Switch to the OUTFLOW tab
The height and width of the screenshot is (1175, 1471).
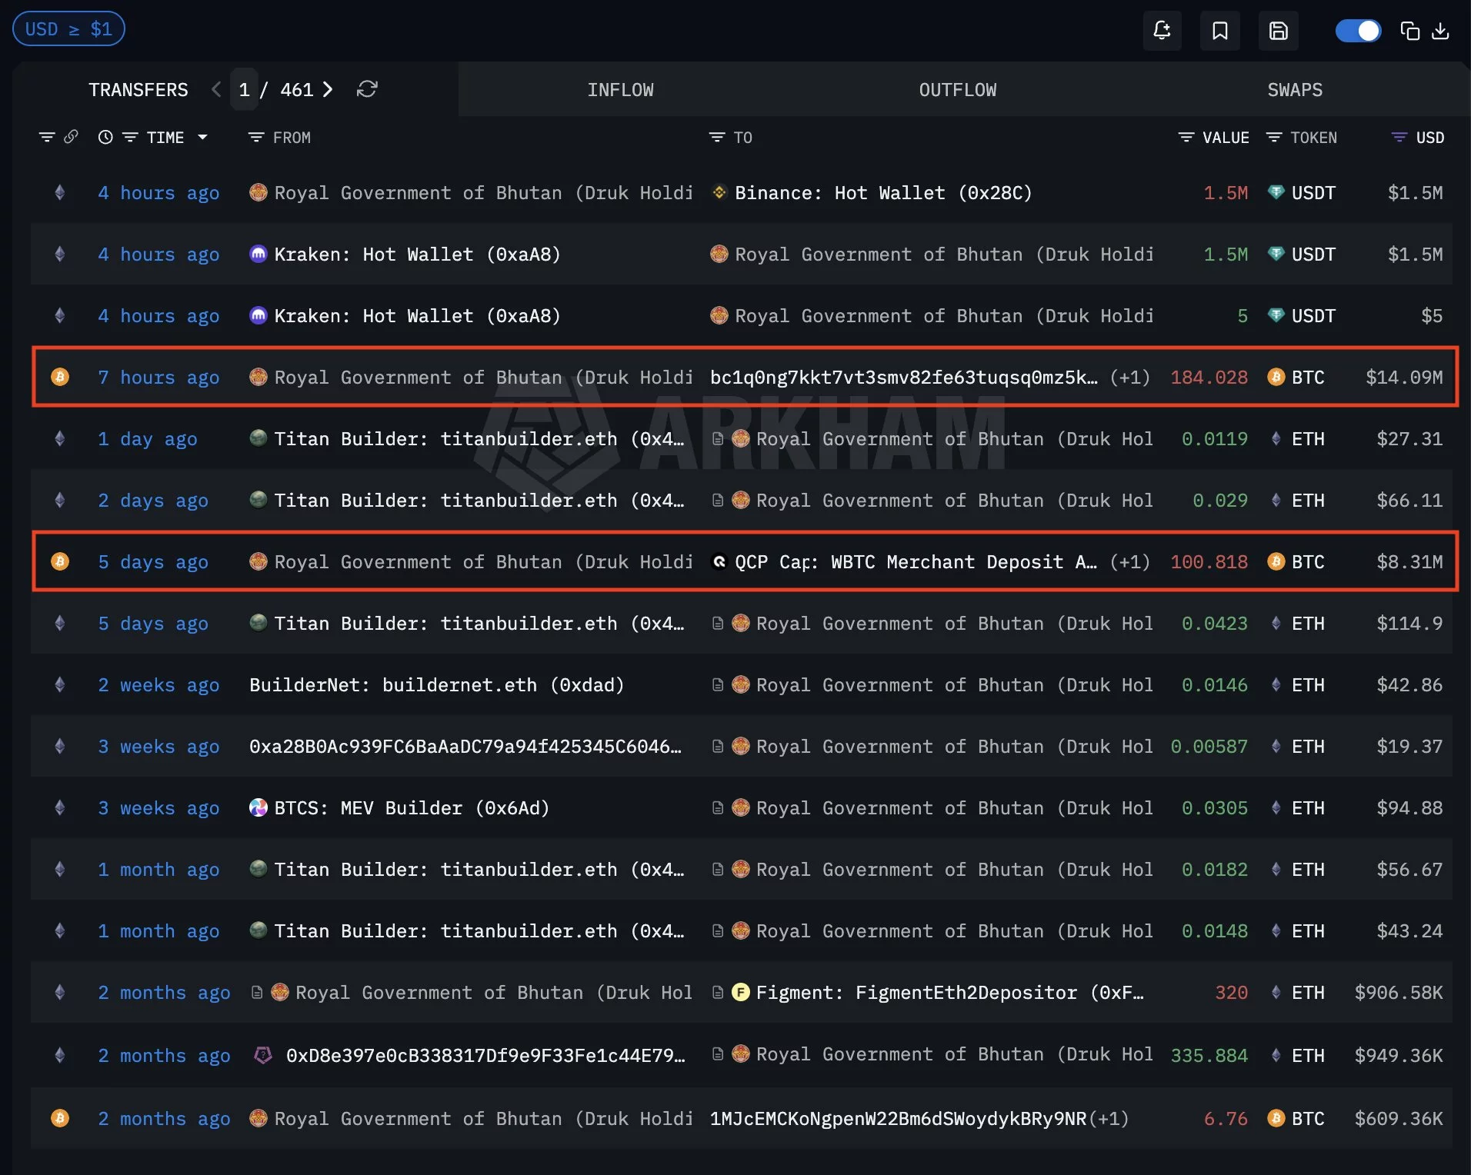click(x=956, y=89)
